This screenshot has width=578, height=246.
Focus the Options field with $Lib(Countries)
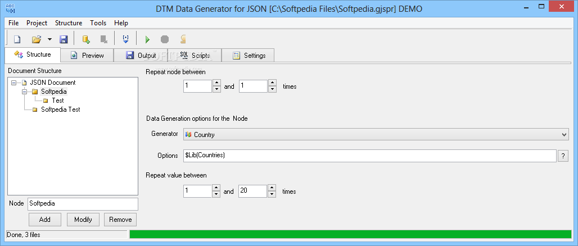point(370,156)
